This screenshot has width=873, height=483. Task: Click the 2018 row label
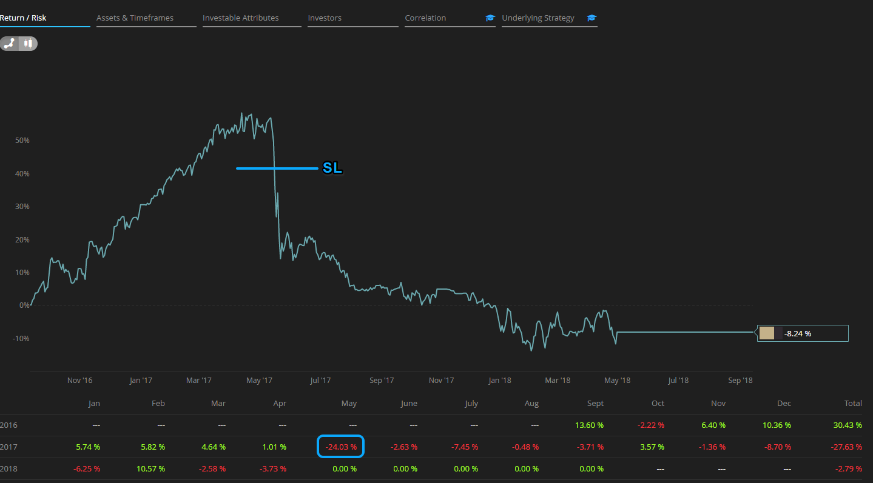(8, 469)
